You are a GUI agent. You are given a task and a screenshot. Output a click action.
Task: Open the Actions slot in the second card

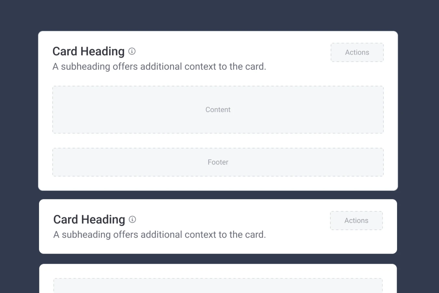coord(356,220)
